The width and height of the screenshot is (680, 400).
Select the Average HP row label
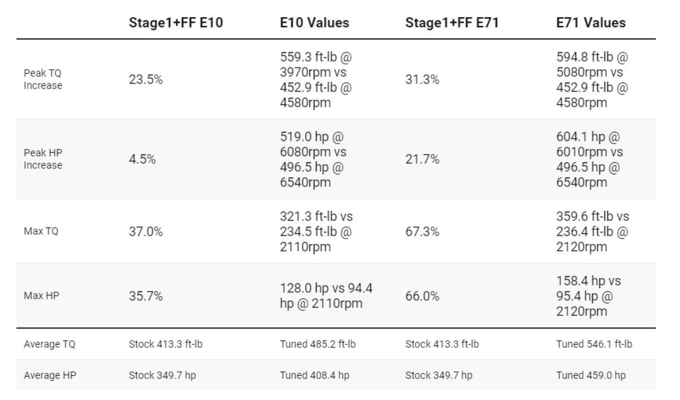[49, 376]
